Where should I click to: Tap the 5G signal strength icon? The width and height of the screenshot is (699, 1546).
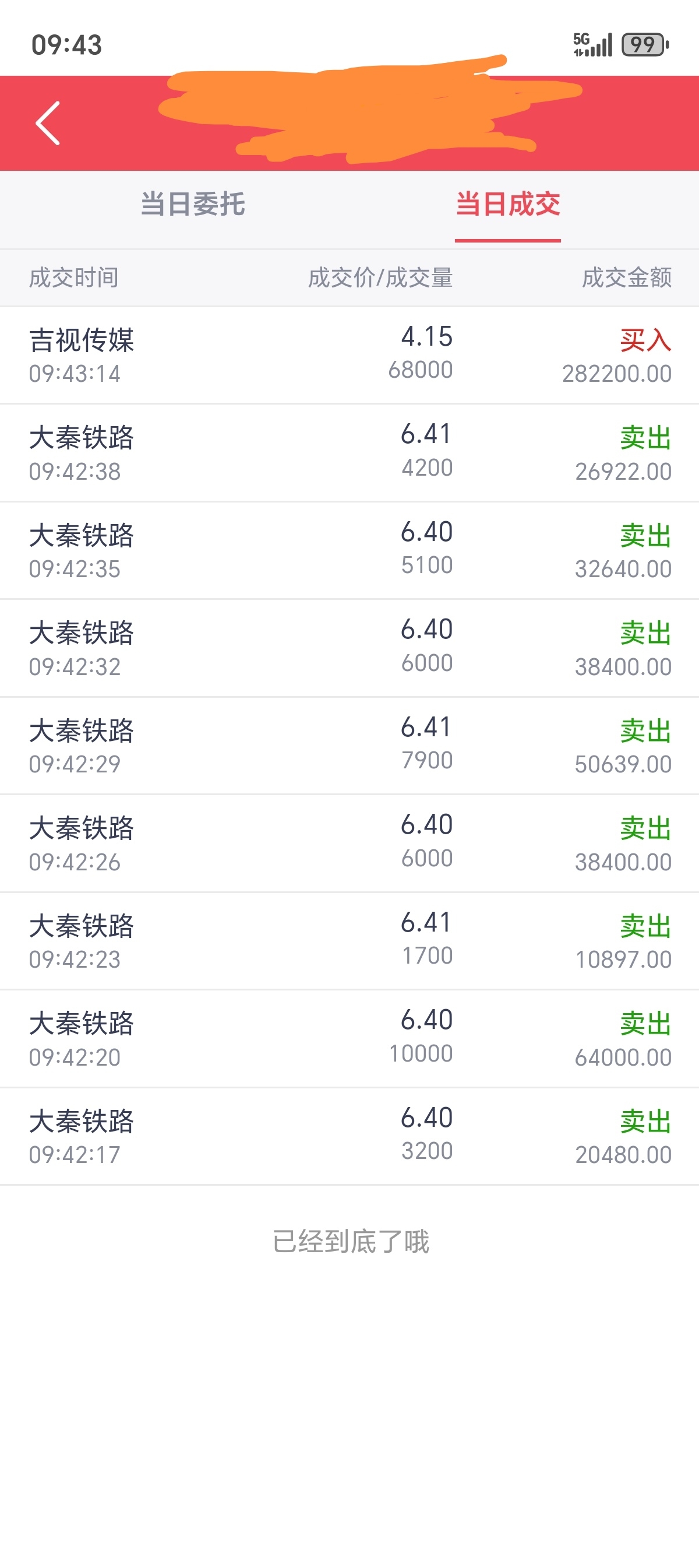tap(592, 44)
